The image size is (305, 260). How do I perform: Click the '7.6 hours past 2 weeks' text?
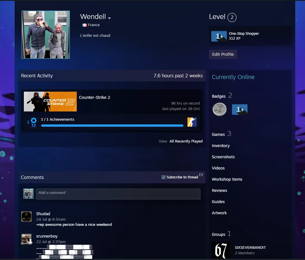click(178, 76)
